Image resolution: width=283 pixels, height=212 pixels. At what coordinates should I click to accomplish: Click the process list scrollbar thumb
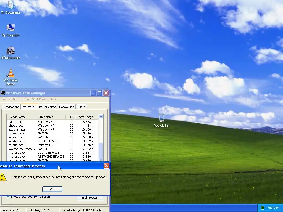pyautogui.click(x=101, y=152)
